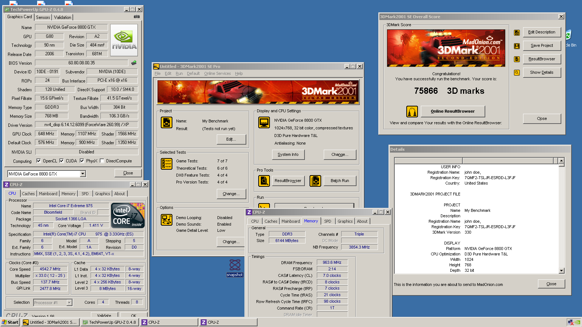Click the ResultBrowser button in Pro Tools

pos(288,181)
